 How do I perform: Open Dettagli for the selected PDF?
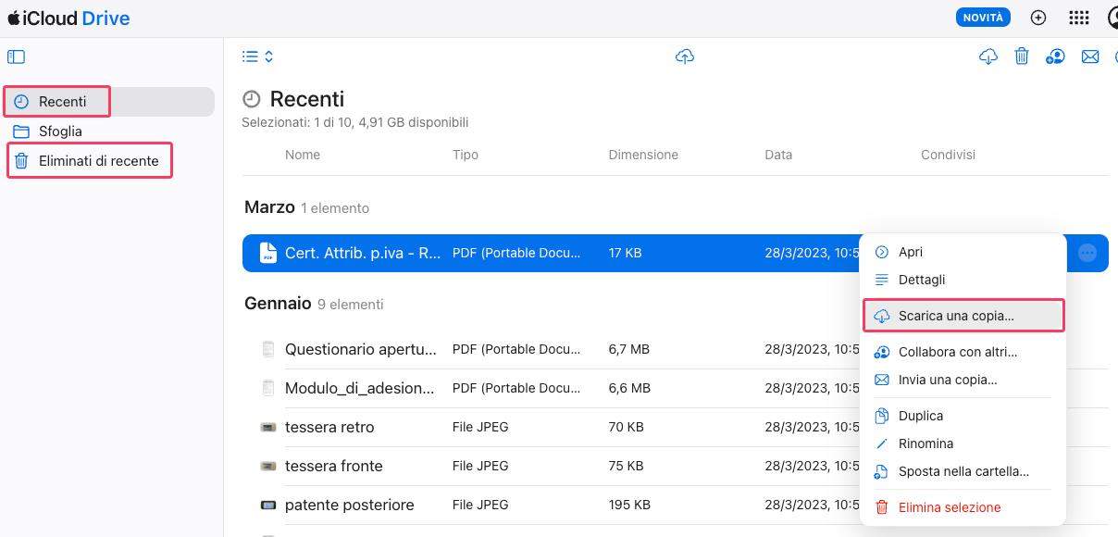921,280
